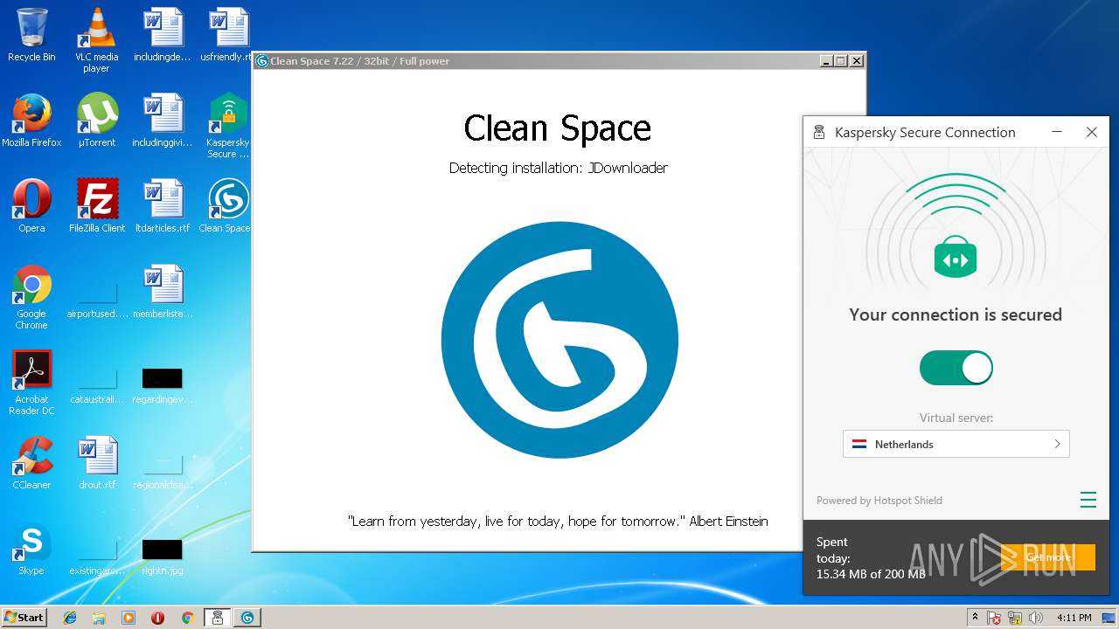The width and height of the screenshot is (1119, 629).
Task: Launch CCleaner desktop shortcut
Action: point(31,463)
